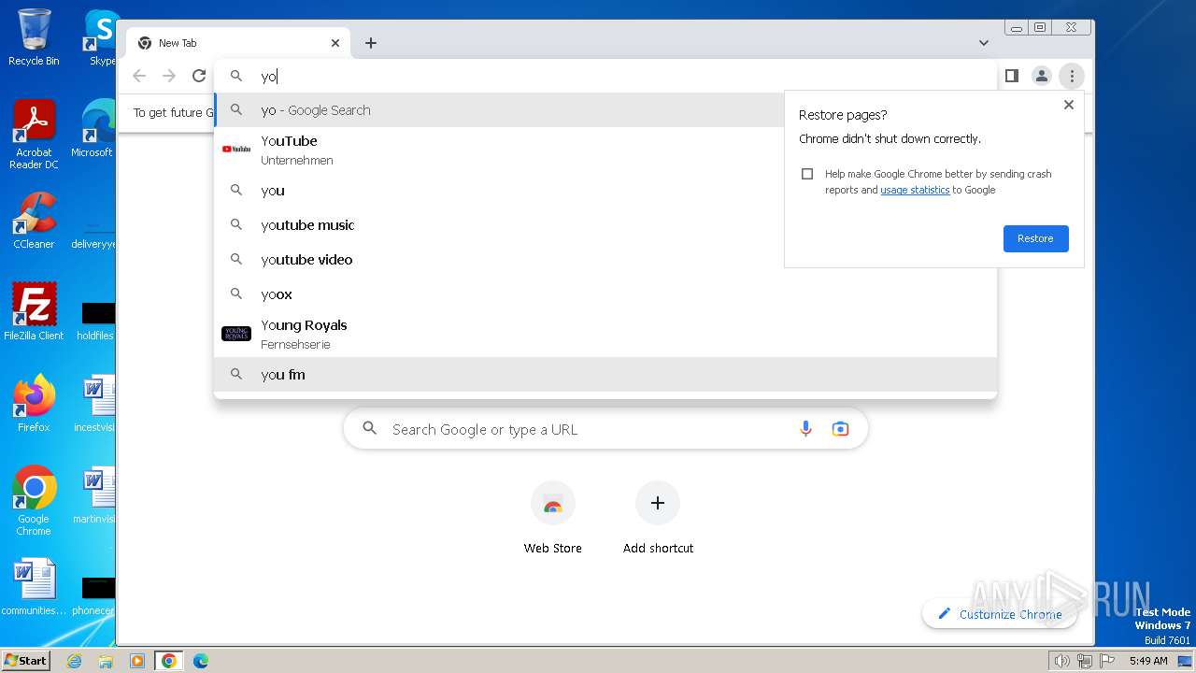This screenshot has width=1196, height=673.
Task: Click the forward navigation arrow
Action: click(x=169, y=76)
